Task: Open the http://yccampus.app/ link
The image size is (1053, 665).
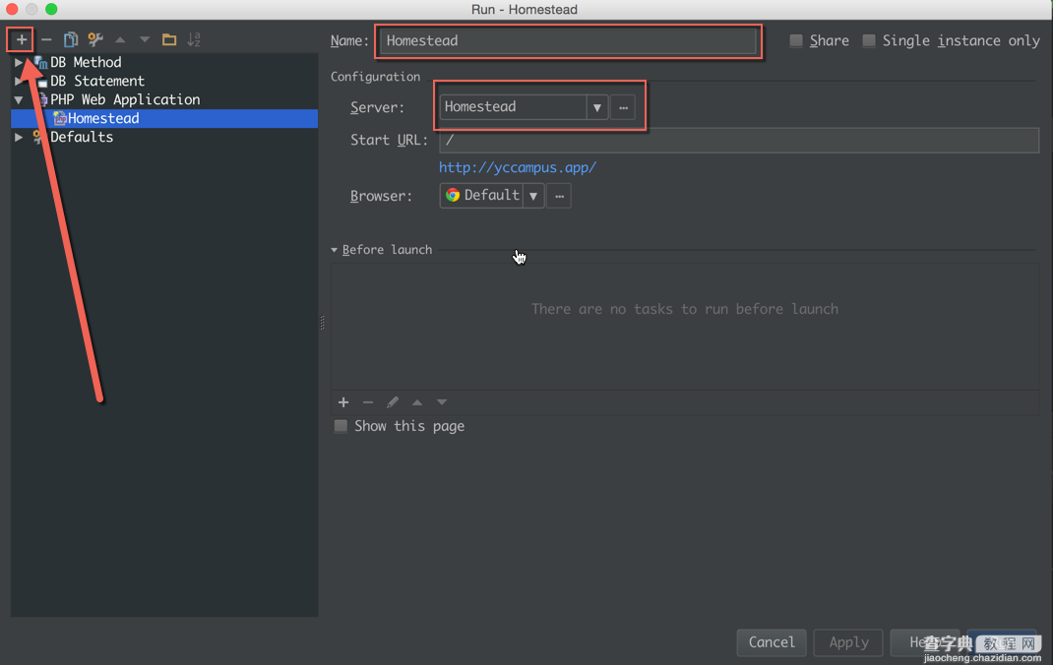Action: tap(518, 168)
